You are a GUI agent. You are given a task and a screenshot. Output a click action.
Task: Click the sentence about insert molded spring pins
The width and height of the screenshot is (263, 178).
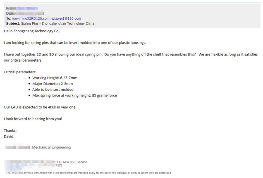[75, 43]
